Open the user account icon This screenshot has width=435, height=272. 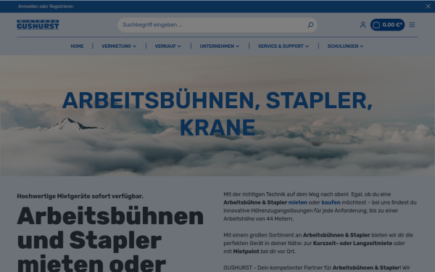363,25
